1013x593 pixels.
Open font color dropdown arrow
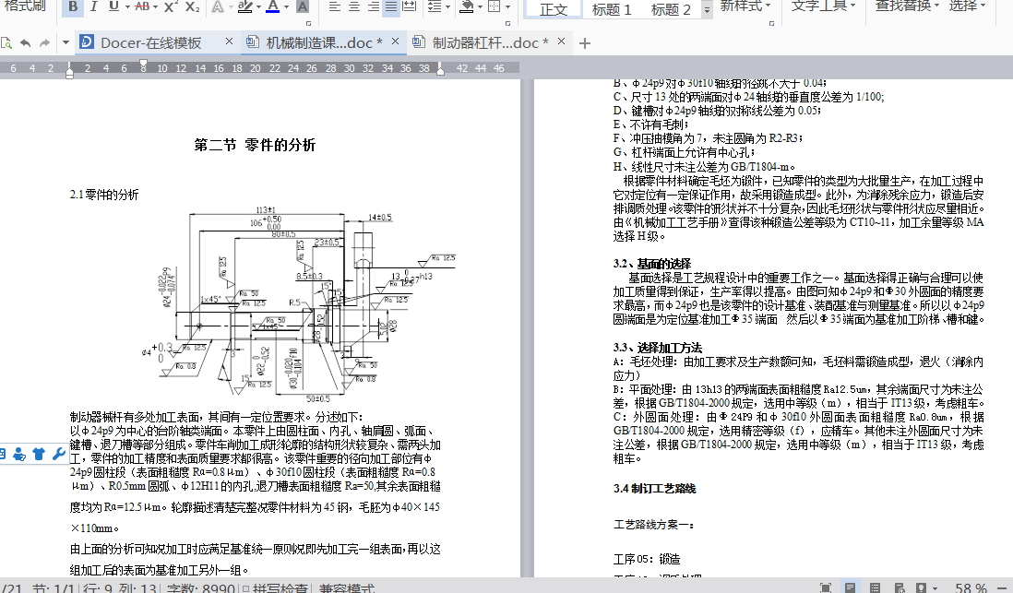click(286, 7)
